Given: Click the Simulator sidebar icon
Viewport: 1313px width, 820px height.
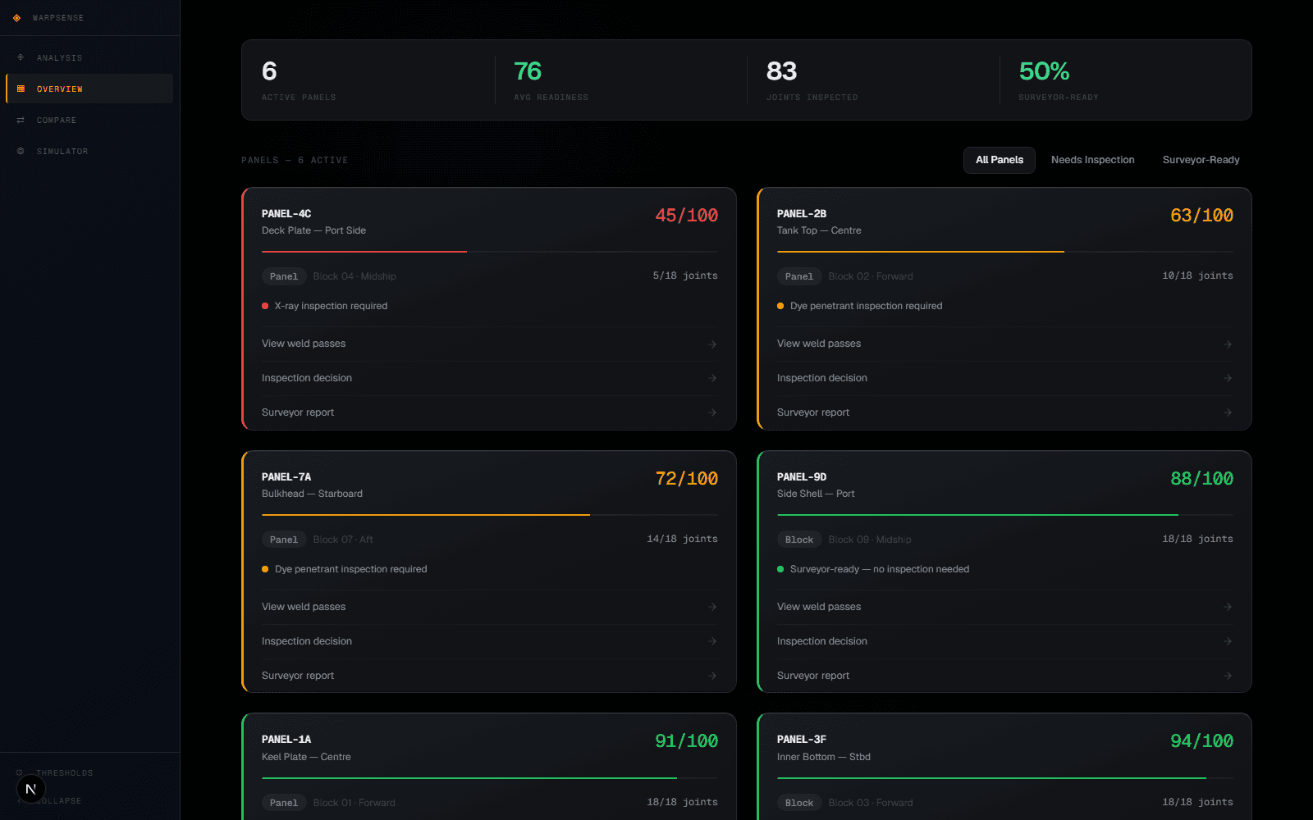Looking at the screenshot, I should click(x=21, y=151).
